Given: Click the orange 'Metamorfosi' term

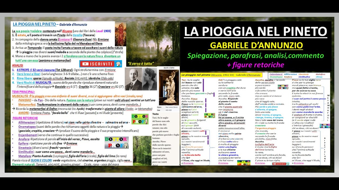Looking at the screenshot, I should tap(27, 104).
